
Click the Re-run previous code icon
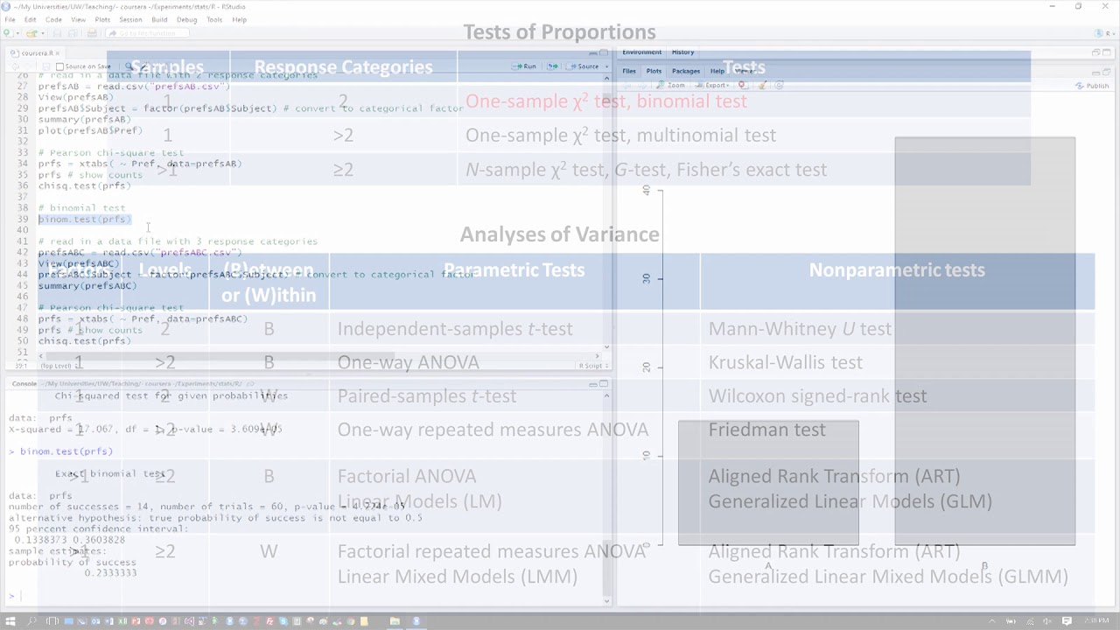click(x=552, y=66)
